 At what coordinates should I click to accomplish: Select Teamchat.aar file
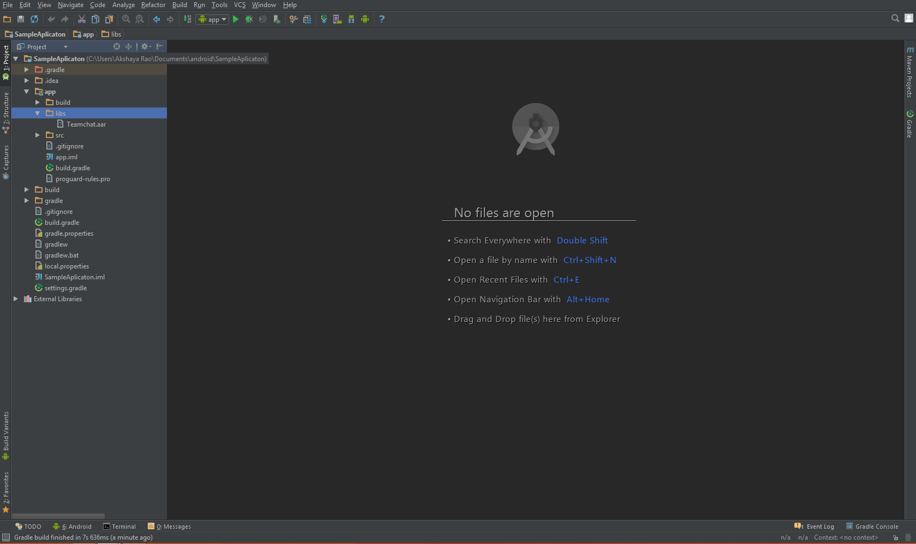pos(86,124)
